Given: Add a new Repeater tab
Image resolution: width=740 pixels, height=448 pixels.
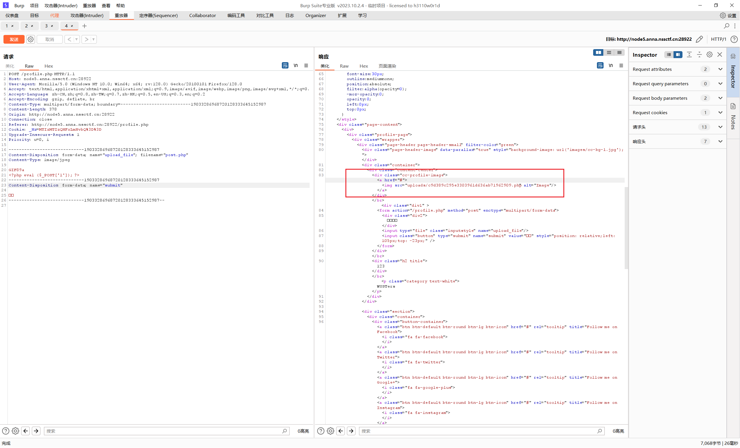Looking at the screenshot, I should coord(84,26).
